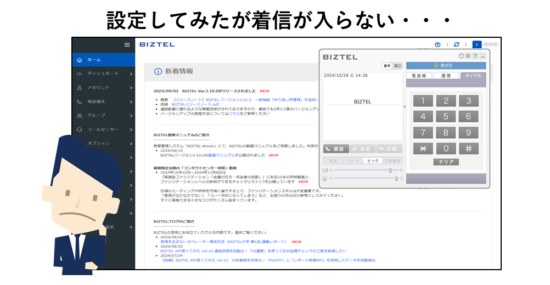Image resolution: width=550 pixels, height=285 pixels.
Task: Click the BIZTEL call display area in softphone
Action: [362, 106]
